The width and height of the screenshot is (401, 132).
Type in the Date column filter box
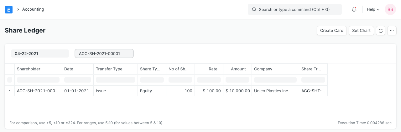pyautogui.click(x=77, y=80)
